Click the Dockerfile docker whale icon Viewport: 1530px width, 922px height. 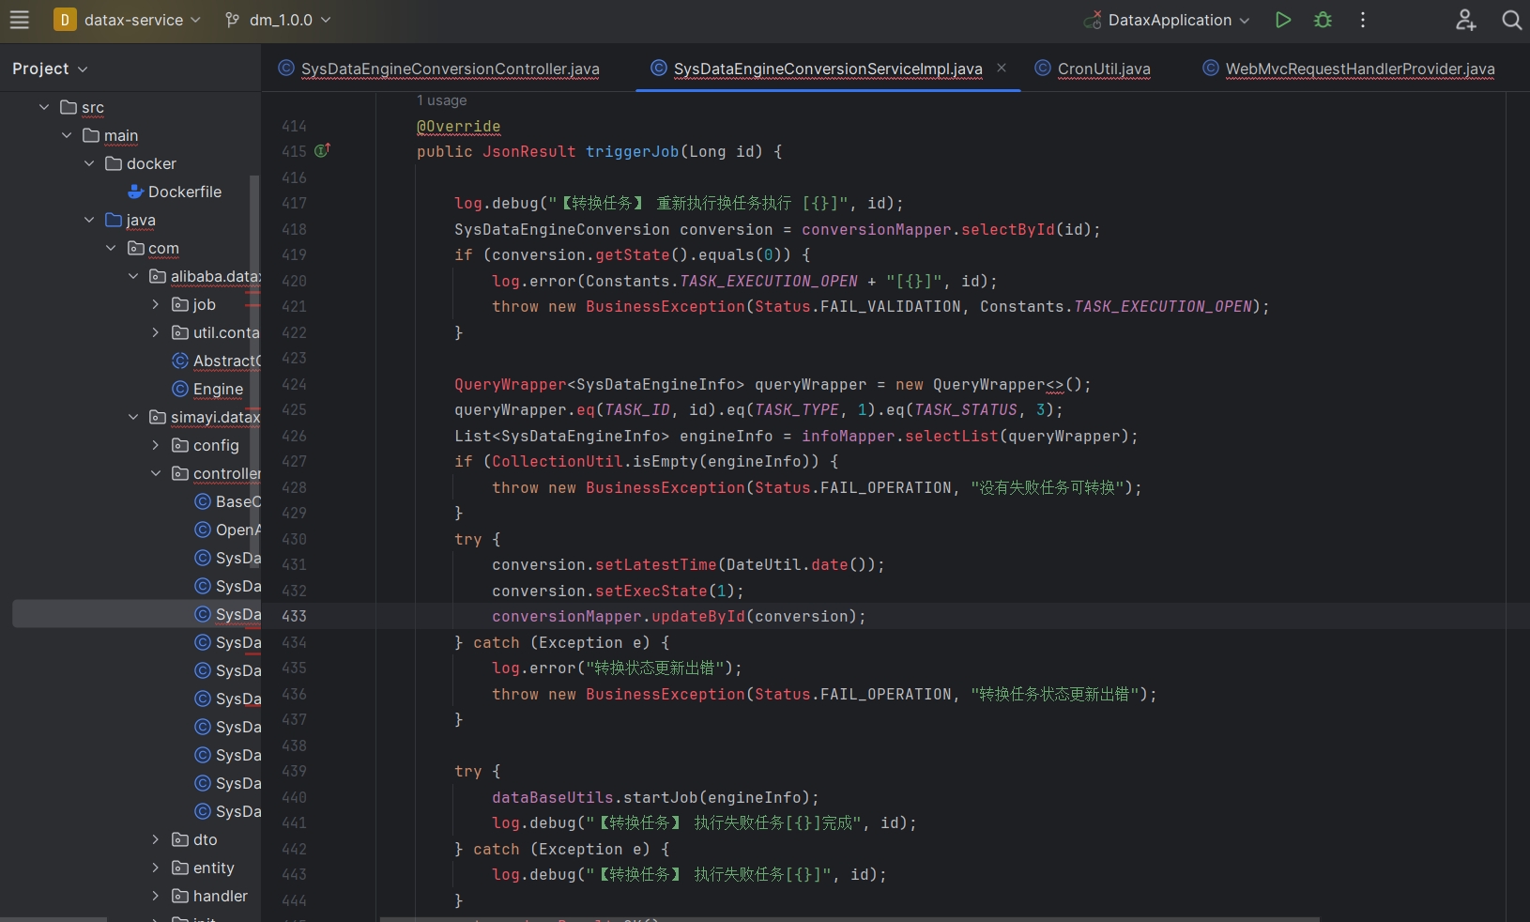tap(135, 192)
